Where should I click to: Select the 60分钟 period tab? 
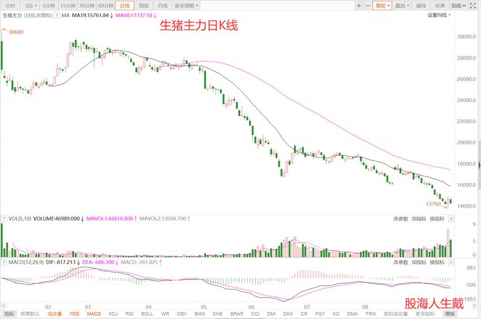tap(105, 6)
